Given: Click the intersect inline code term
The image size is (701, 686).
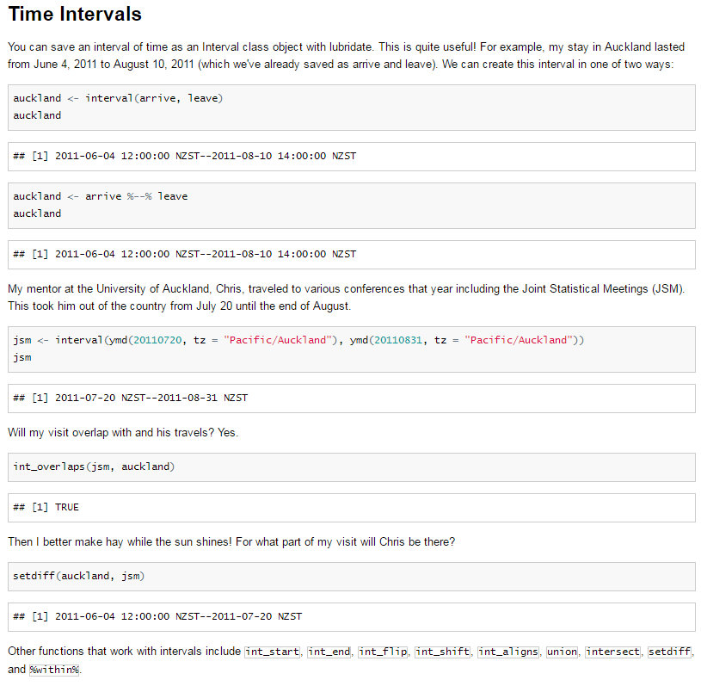Looking at the screenshot, I should 613,652.
